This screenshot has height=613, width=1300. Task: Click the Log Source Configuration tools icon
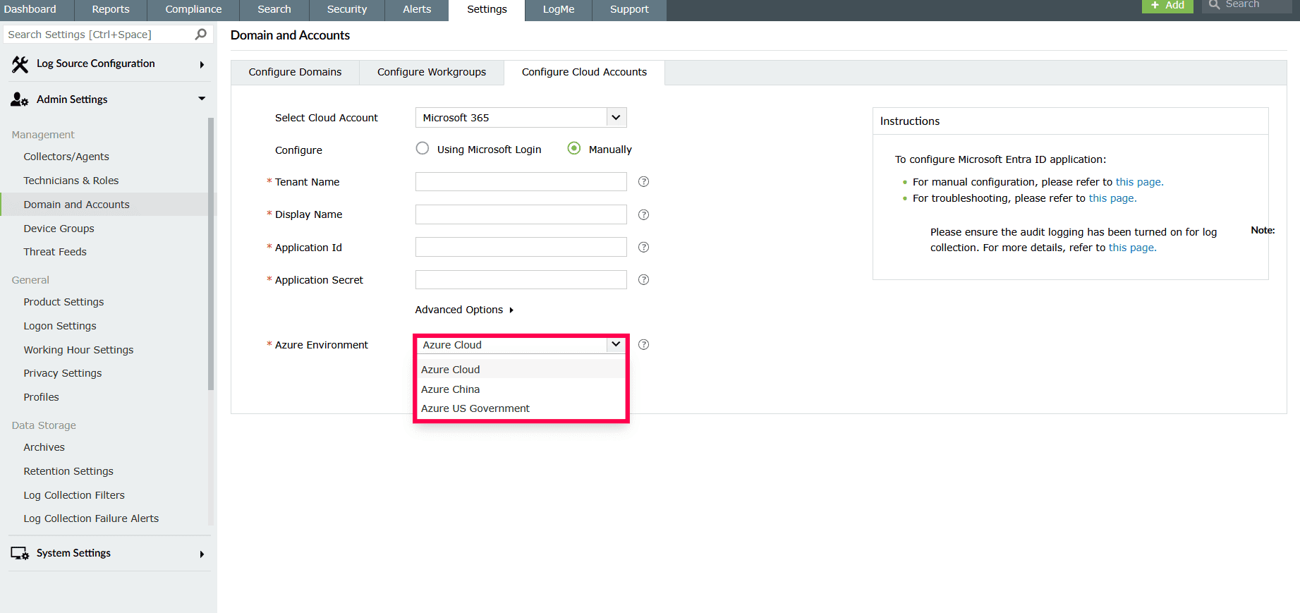point(20,64)
